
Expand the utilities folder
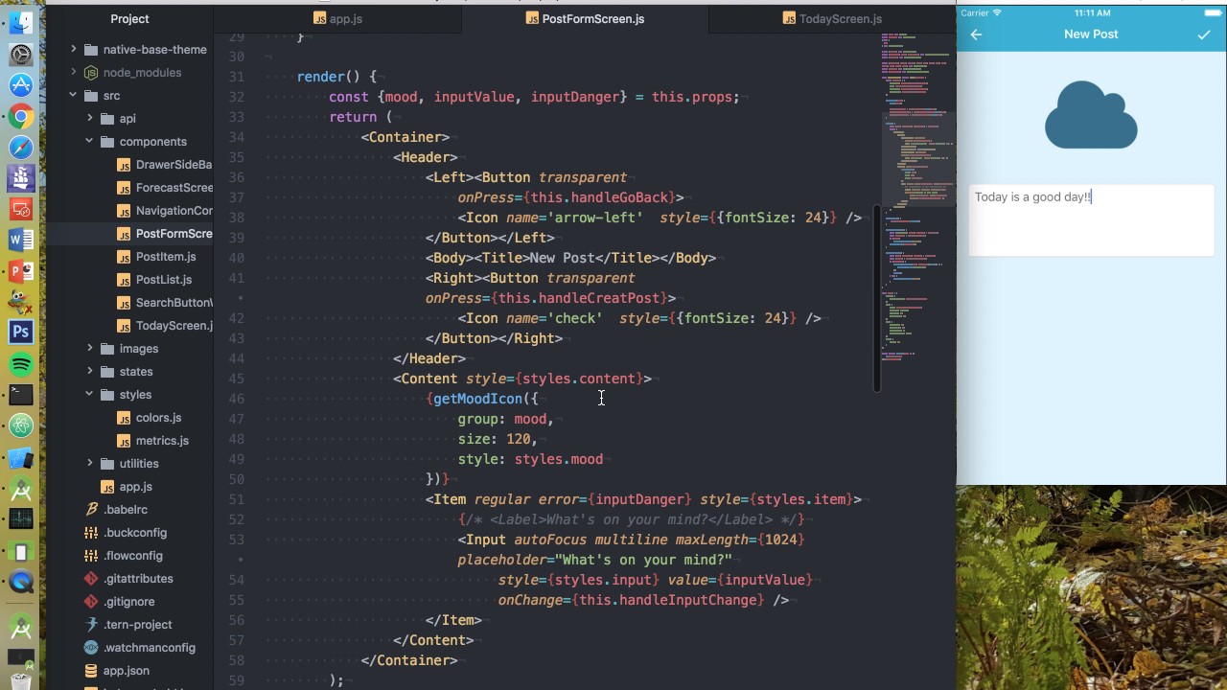tap(89, 464)
